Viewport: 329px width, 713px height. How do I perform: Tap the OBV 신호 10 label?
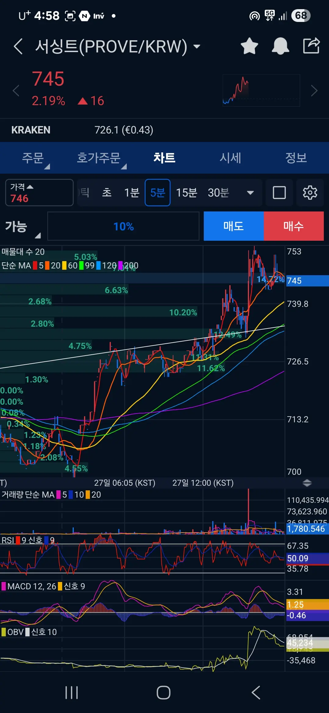[29, 632]
